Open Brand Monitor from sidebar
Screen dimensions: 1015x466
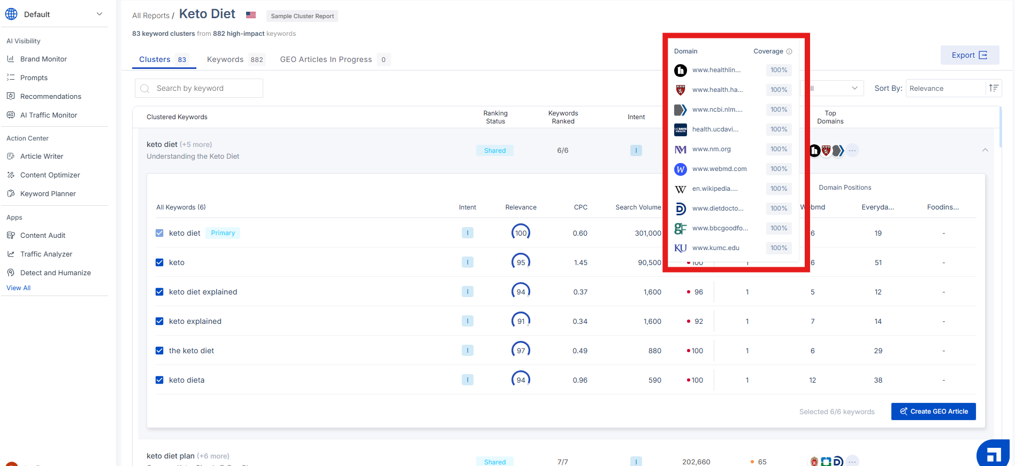click(x=43, y=59)
